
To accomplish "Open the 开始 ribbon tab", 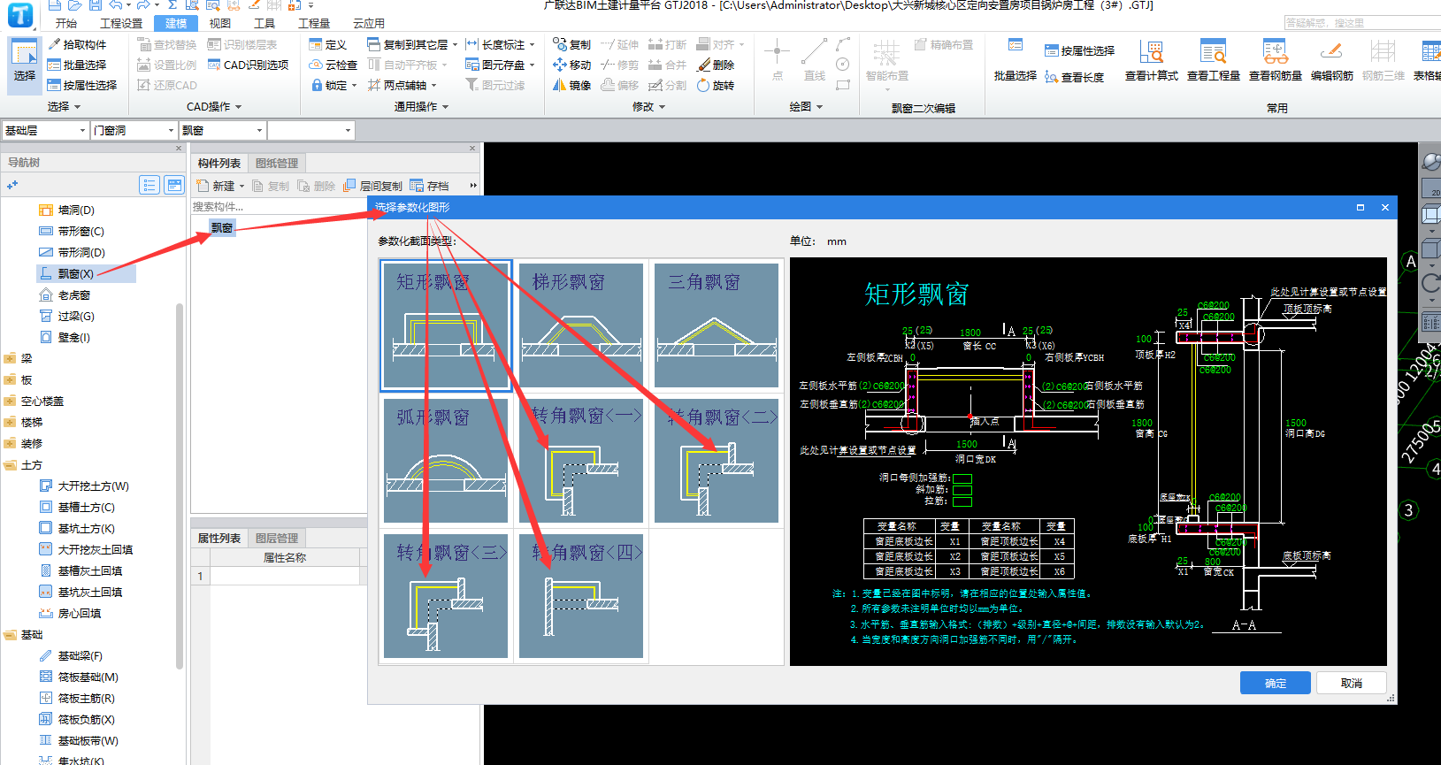I will coord(65,23).
